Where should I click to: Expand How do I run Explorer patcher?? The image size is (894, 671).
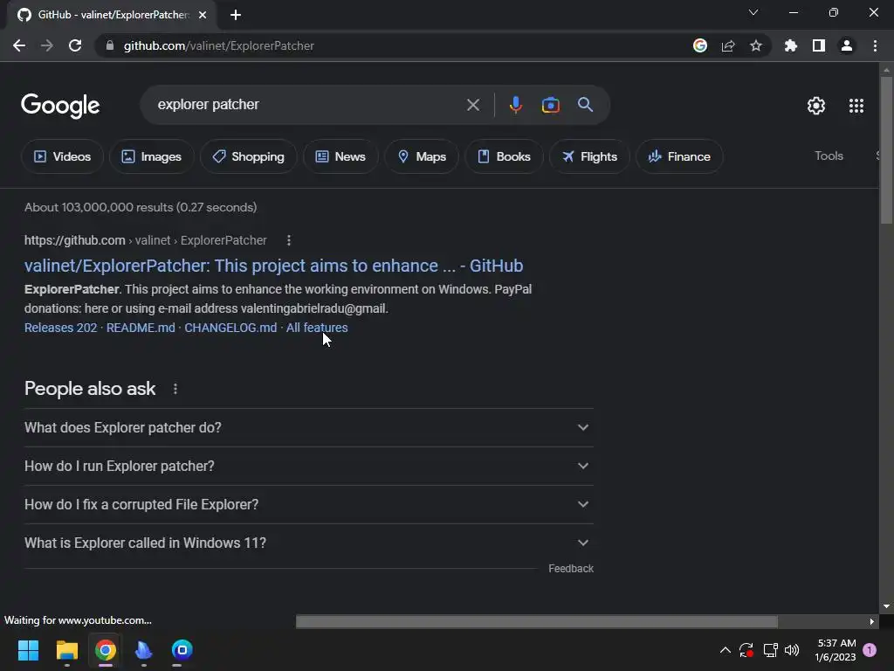309,467
